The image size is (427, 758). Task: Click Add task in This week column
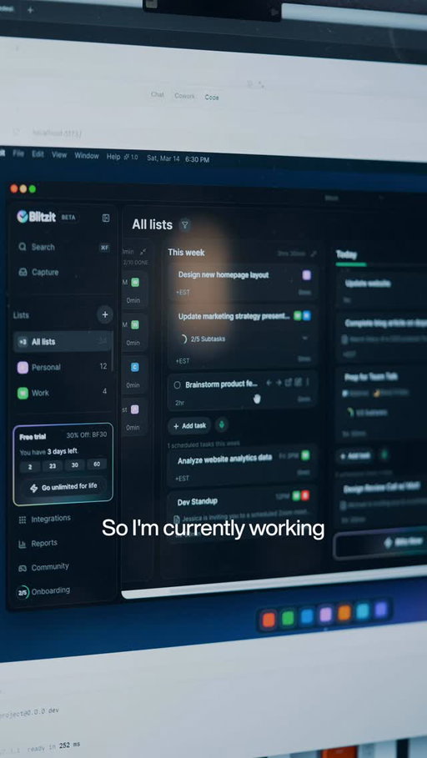point(189,426)
